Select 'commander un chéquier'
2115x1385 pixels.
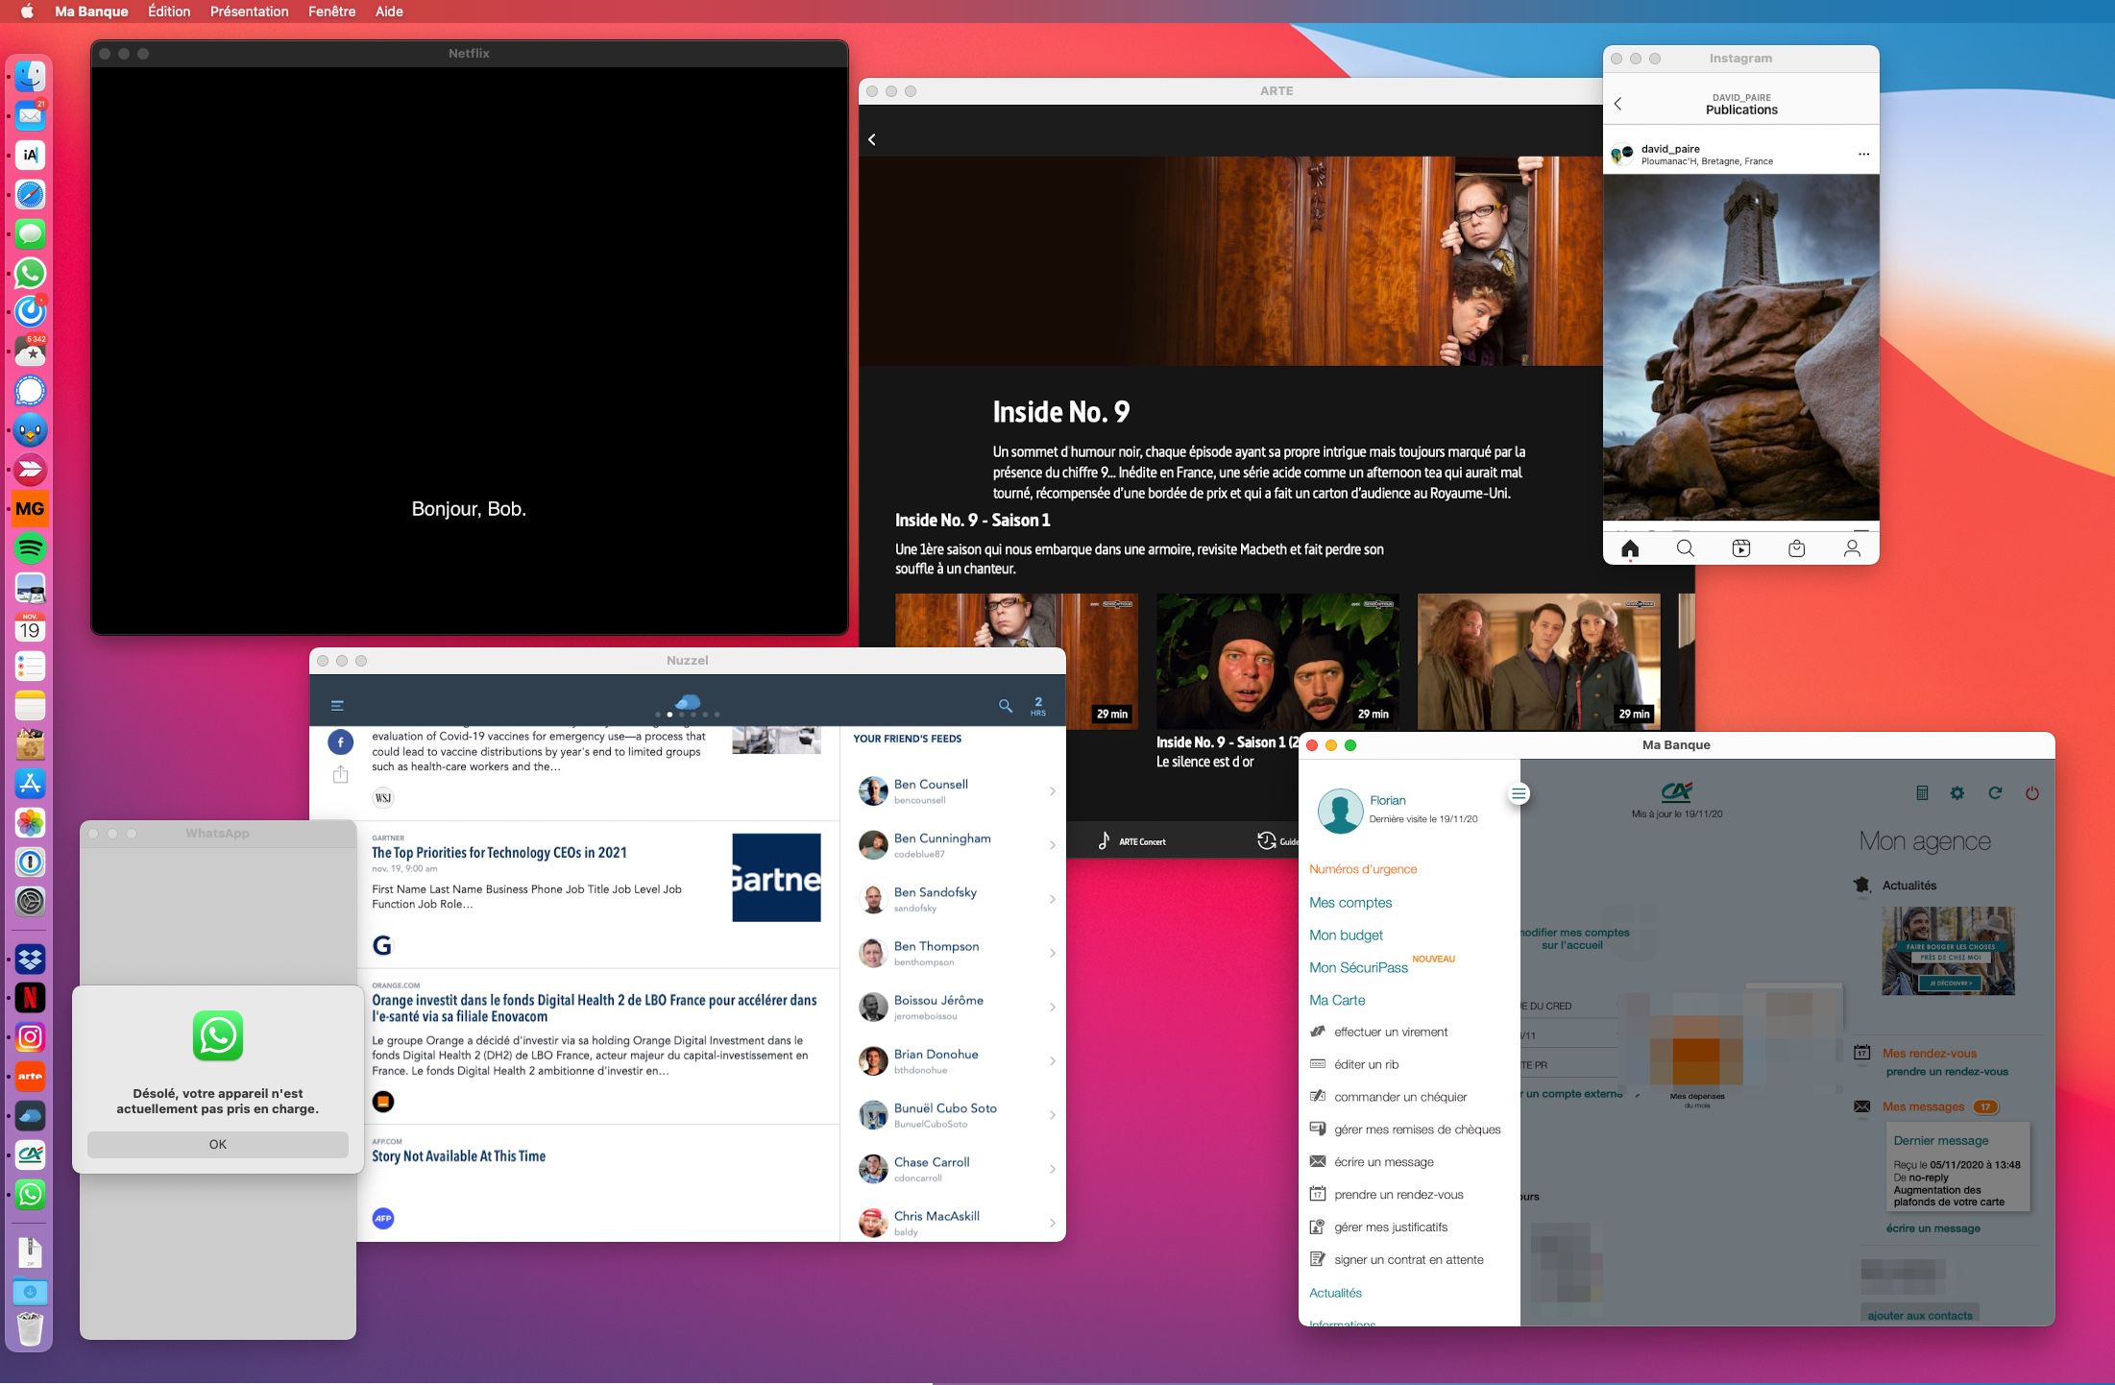1400,1098
